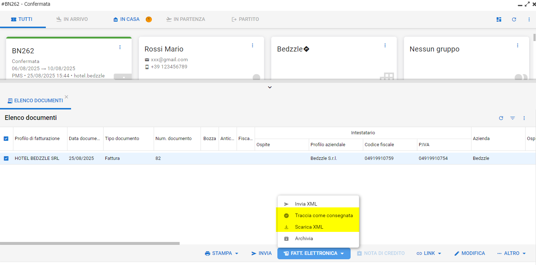The width and height of the screenshot is (536, 265).
Task: Click the Modifica button
Action: (x=469, y=253)
